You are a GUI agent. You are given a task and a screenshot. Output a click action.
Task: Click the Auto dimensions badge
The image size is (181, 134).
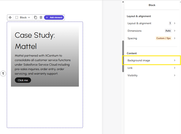[168, 31]
